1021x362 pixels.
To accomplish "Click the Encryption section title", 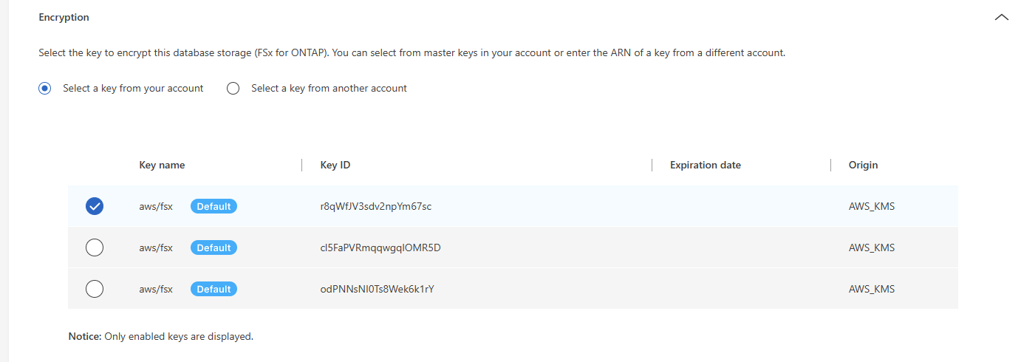I will 64,17.
